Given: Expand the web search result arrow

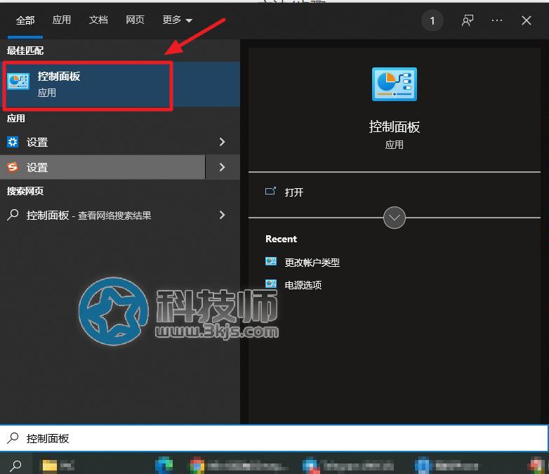Looking at the screenshot, I should coord(222,215).
